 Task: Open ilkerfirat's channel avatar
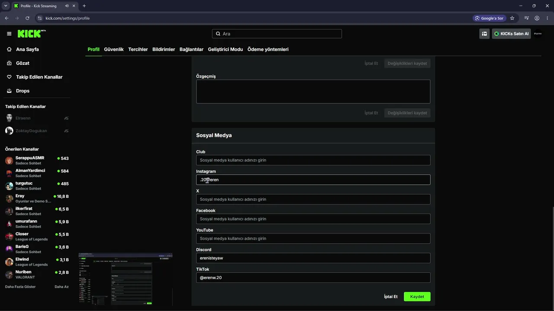[x=9, y=211]
